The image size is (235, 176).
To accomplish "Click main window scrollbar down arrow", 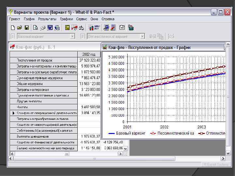I will pyautogui.click(x=228, y=154).
